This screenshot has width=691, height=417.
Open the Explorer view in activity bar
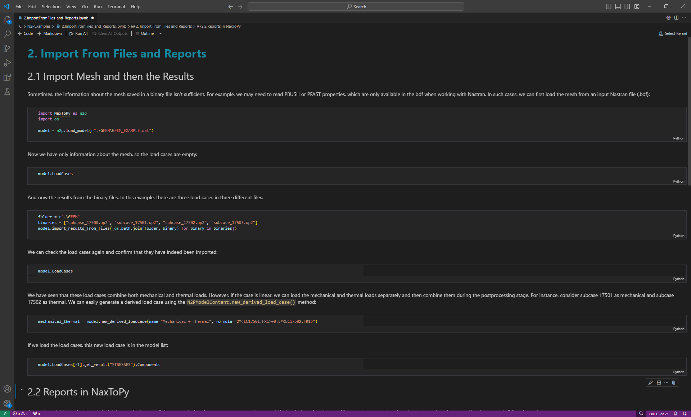click(x=7, y=20)
